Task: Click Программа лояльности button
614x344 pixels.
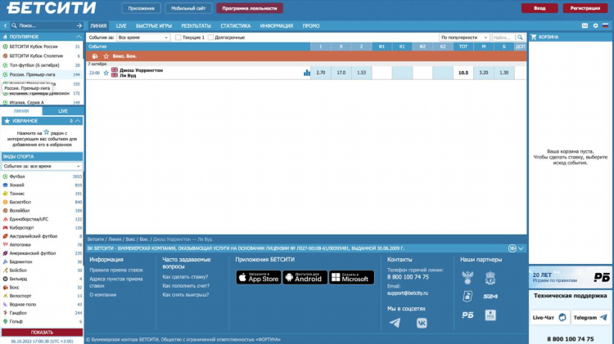Action: tap(250, 8)
